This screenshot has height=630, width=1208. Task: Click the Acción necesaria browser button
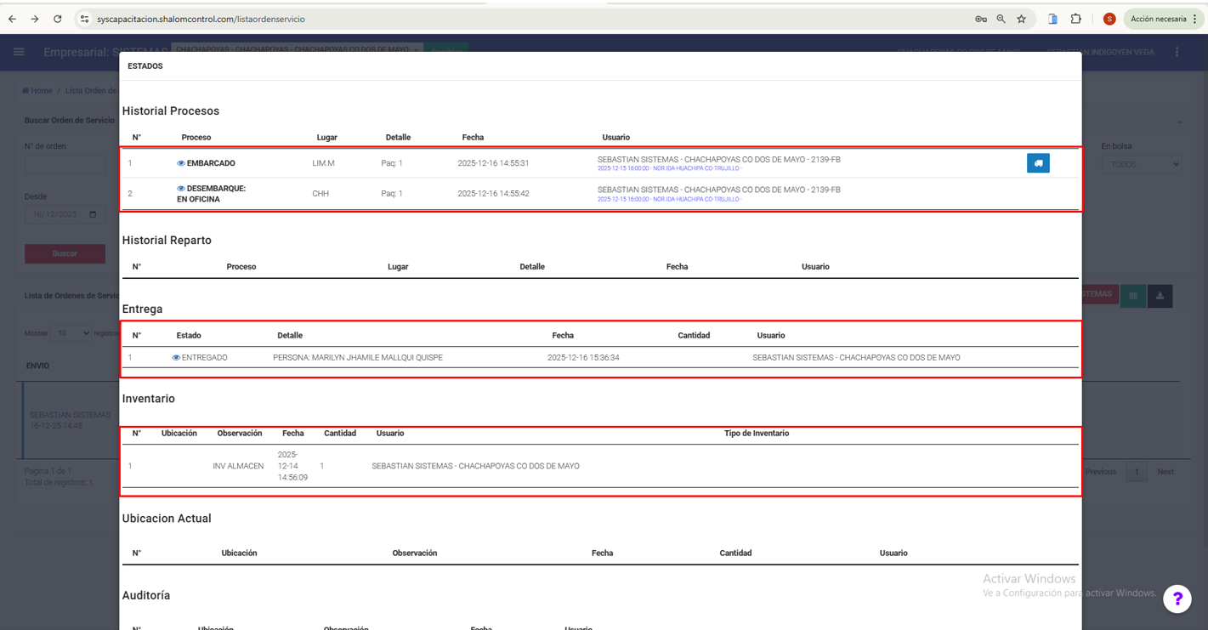1158,19
